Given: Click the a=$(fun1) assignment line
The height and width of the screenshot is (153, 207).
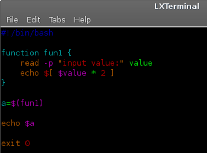Looking at the screenshot, I should click(22, 103).
